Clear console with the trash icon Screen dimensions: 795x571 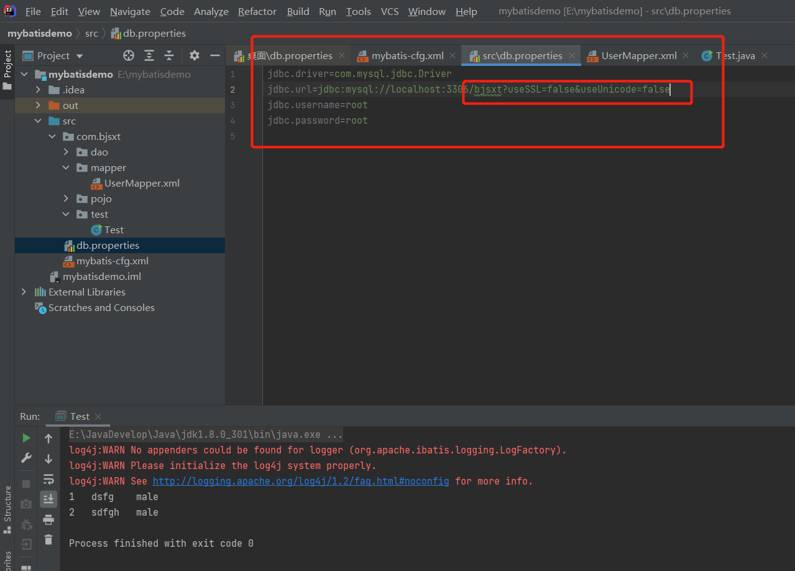[48, 539]
